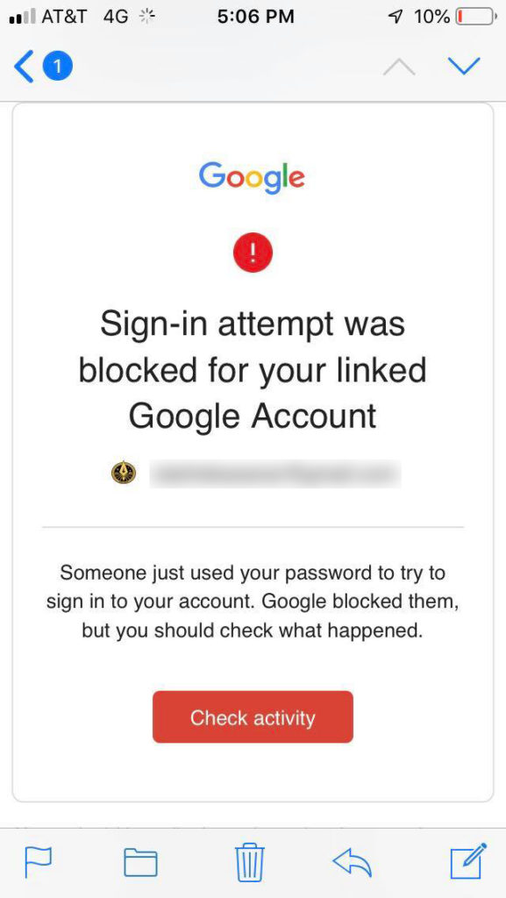Tap the battery indicator in status bar

tap(475, 18)
